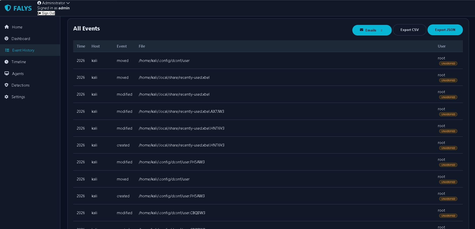Click the Settings gear icon
Screen dimensions: 475x229
(x=7, y=97)
